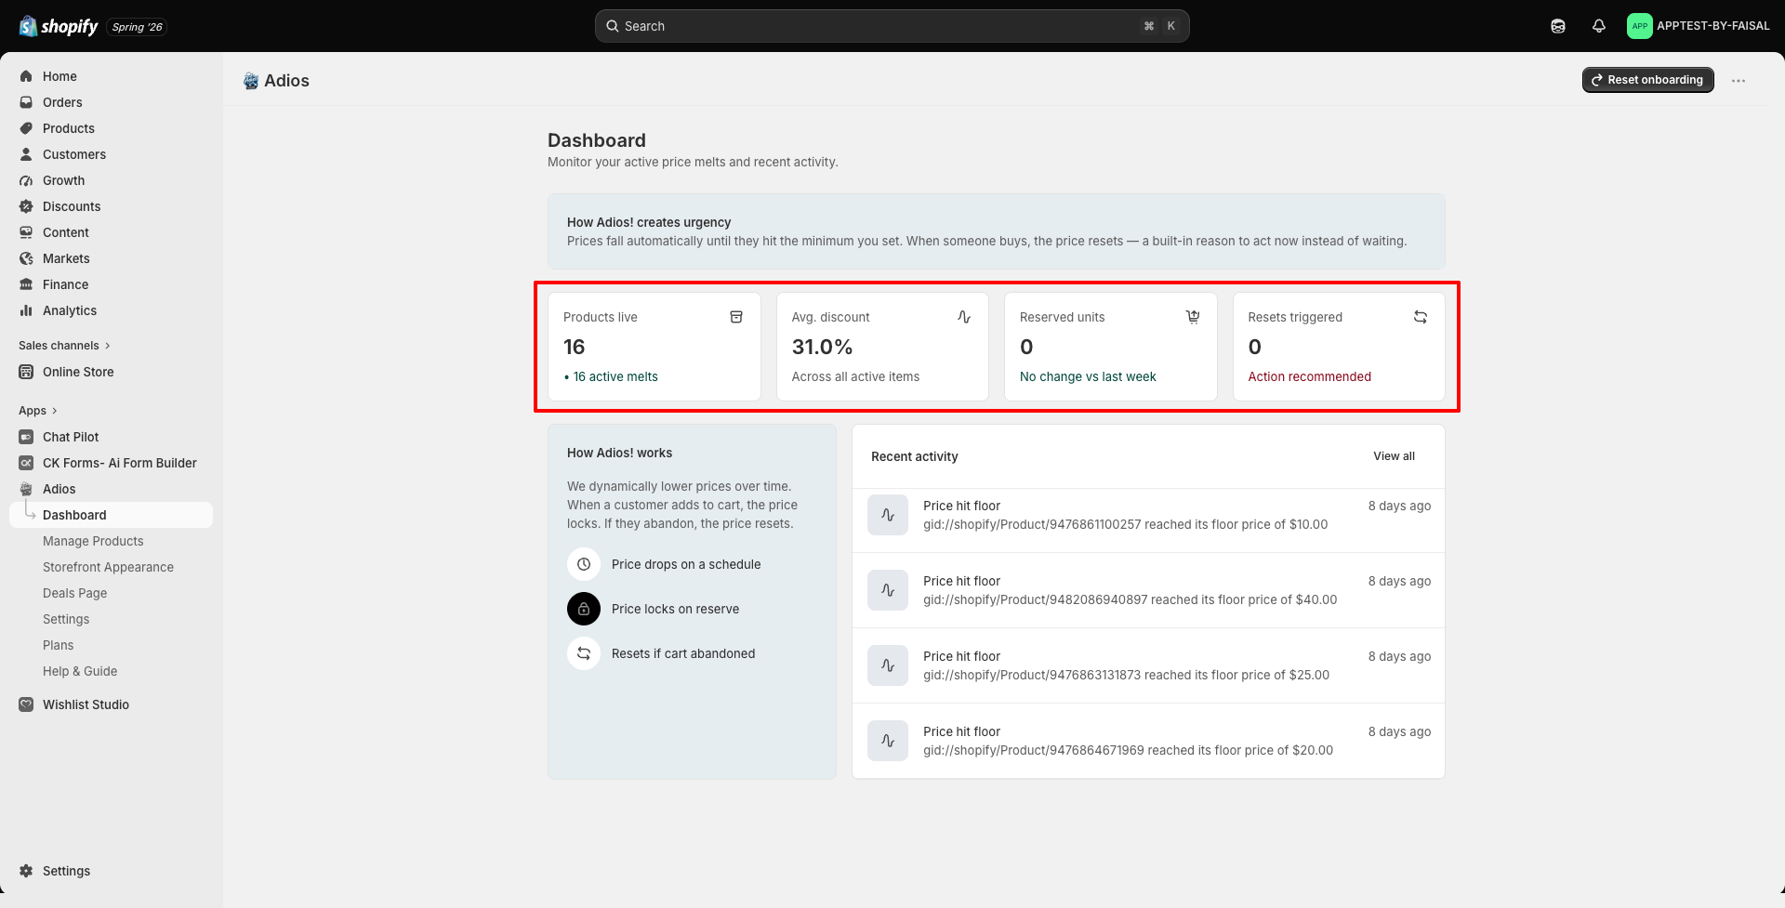Click the 'Price locks on reserve' text
1785x908 pixels.
tap(675, 609)
